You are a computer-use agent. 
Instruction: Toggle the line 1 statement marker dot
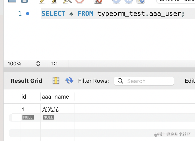coord(28,14)
